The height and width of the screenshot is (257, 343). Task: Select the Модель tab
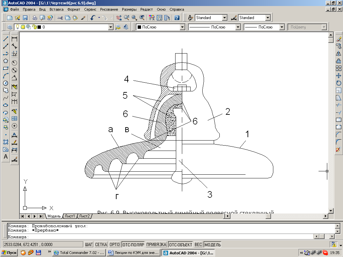point(54,216)
